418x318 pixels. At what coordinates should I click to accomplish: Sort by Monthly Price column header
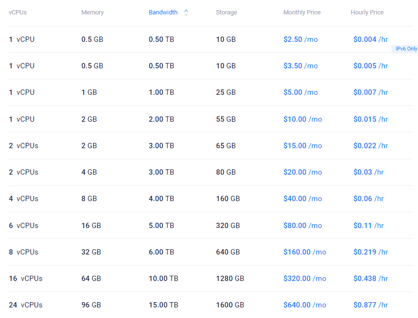coord(302,13)
